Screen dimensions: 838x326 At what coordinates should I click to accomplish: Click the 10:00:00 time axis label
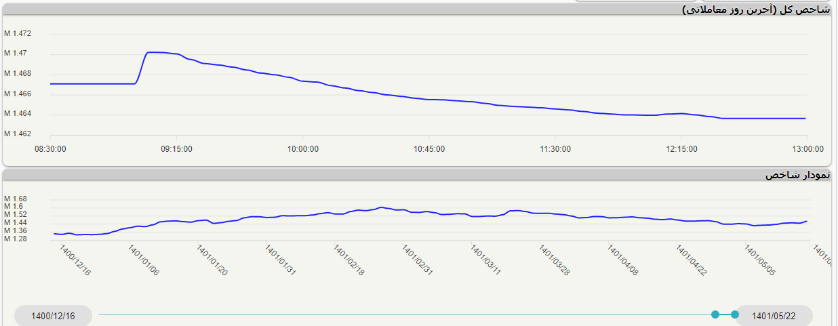tap(302, 149)
